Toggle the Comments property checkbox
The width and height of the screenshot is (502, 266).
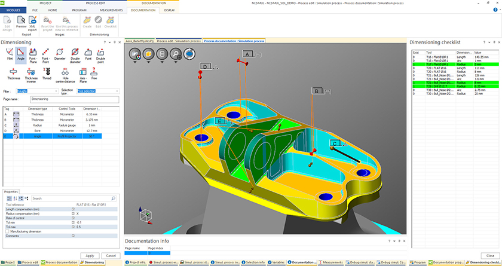(x=74, y=236)
